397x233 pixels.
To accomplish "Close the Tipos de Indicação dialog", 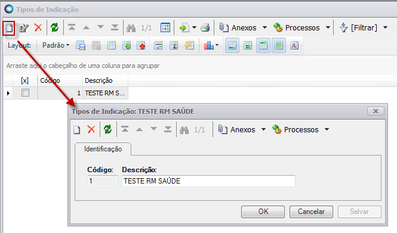I will [x=376, y=111].
